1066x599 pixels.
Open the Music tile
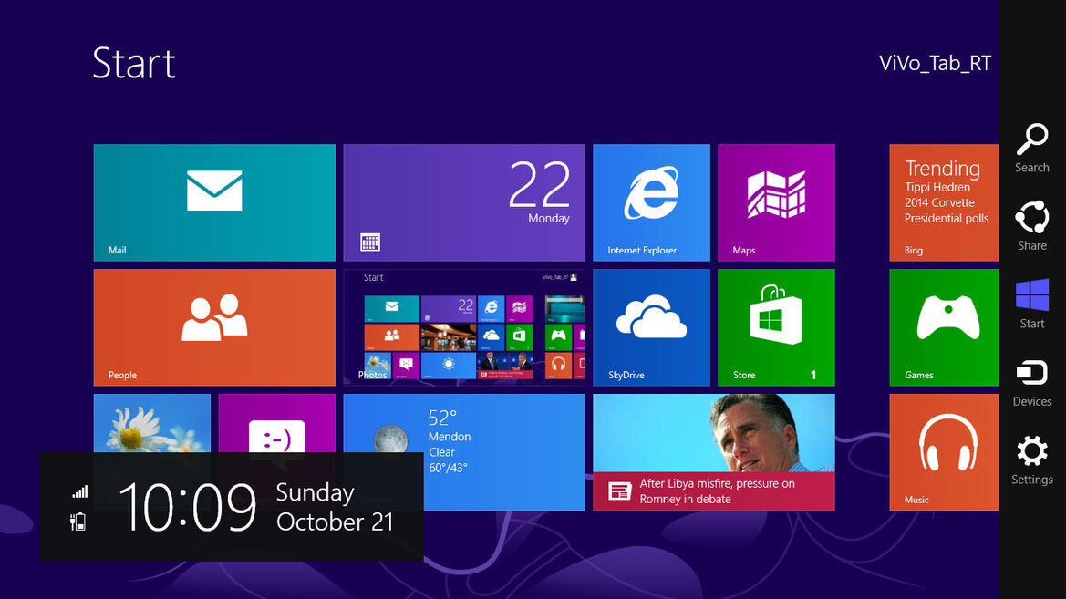pyautogui.click(x=945, y=452)
